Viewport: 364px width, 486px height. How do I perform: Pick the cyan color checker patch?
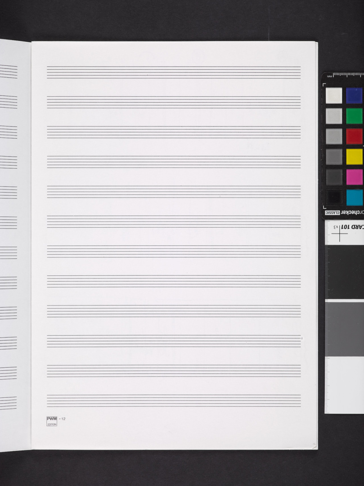coord(354,198)
